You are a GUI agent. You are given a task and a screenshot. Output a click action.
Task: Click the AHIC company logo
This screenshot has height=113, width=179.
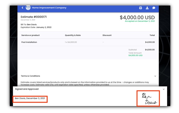tap(28, 8)
